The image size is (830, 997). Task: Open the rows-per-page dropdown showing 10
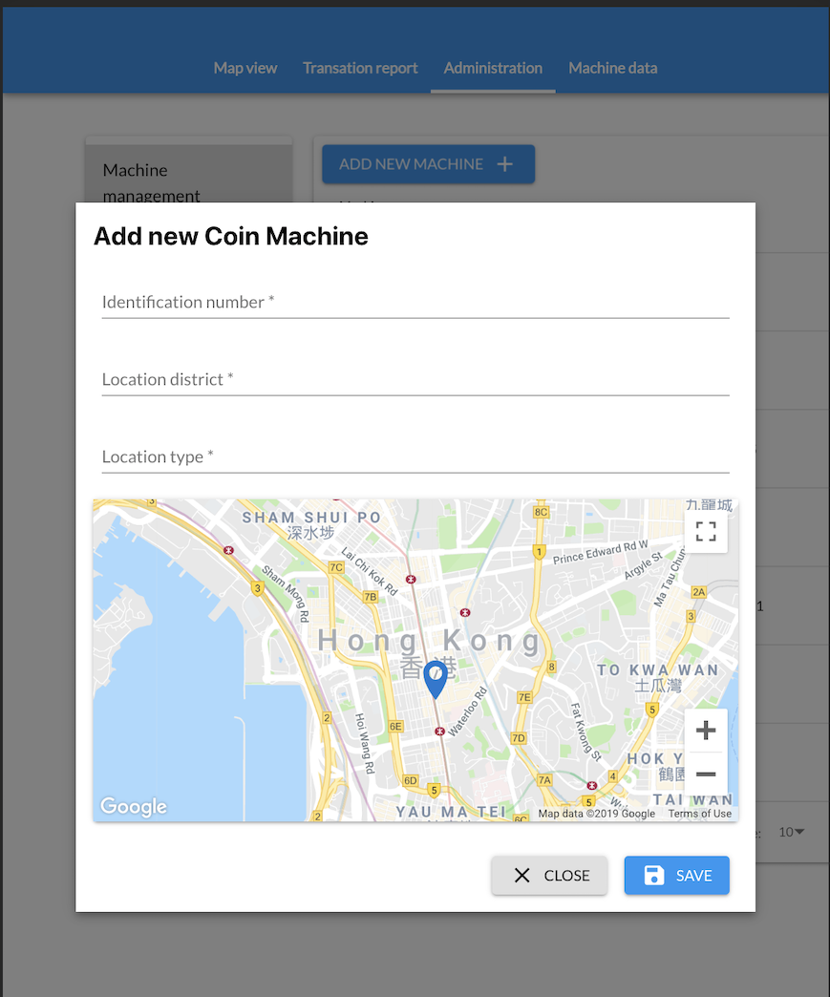coord(791,832)
